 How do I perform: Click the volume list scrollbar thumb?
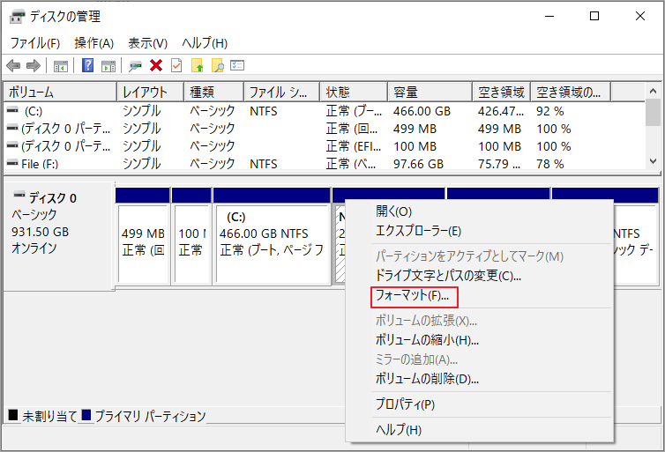653,112
